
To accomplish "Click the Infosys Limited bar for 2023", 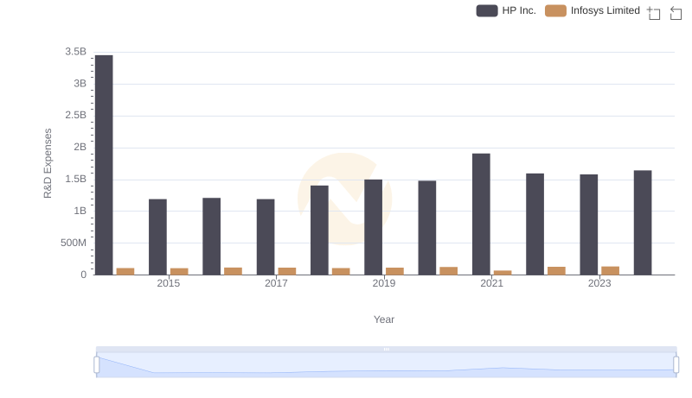I will click(x=611, y=271).
